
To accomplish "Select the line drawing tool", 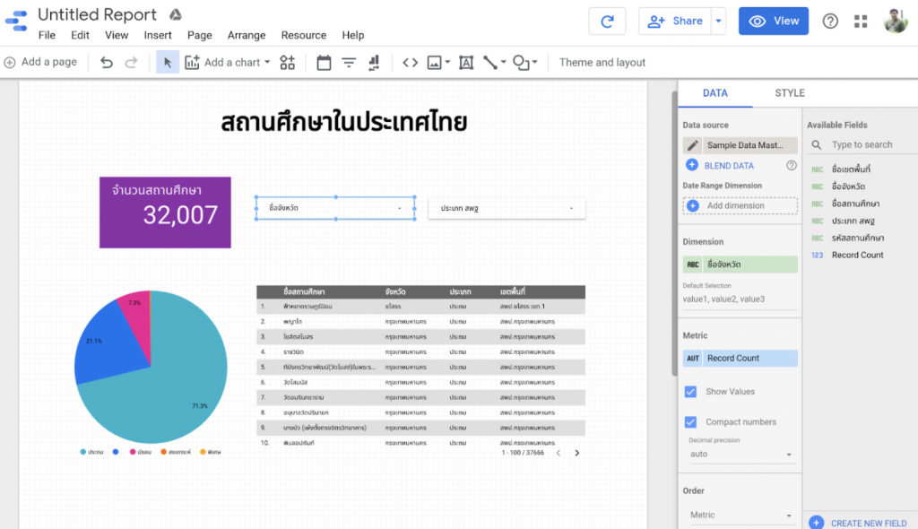I will 490,62.
